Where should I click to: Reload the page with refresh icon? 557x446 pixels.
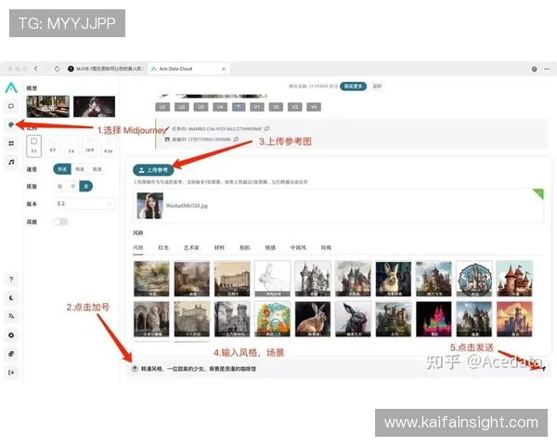(58, 69)
